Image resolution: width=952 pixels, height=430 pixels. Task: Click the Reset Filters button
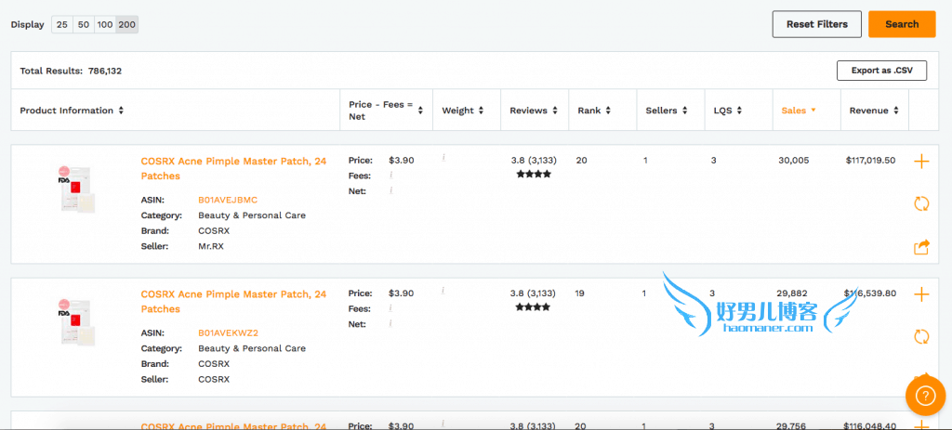pos(816,24)
